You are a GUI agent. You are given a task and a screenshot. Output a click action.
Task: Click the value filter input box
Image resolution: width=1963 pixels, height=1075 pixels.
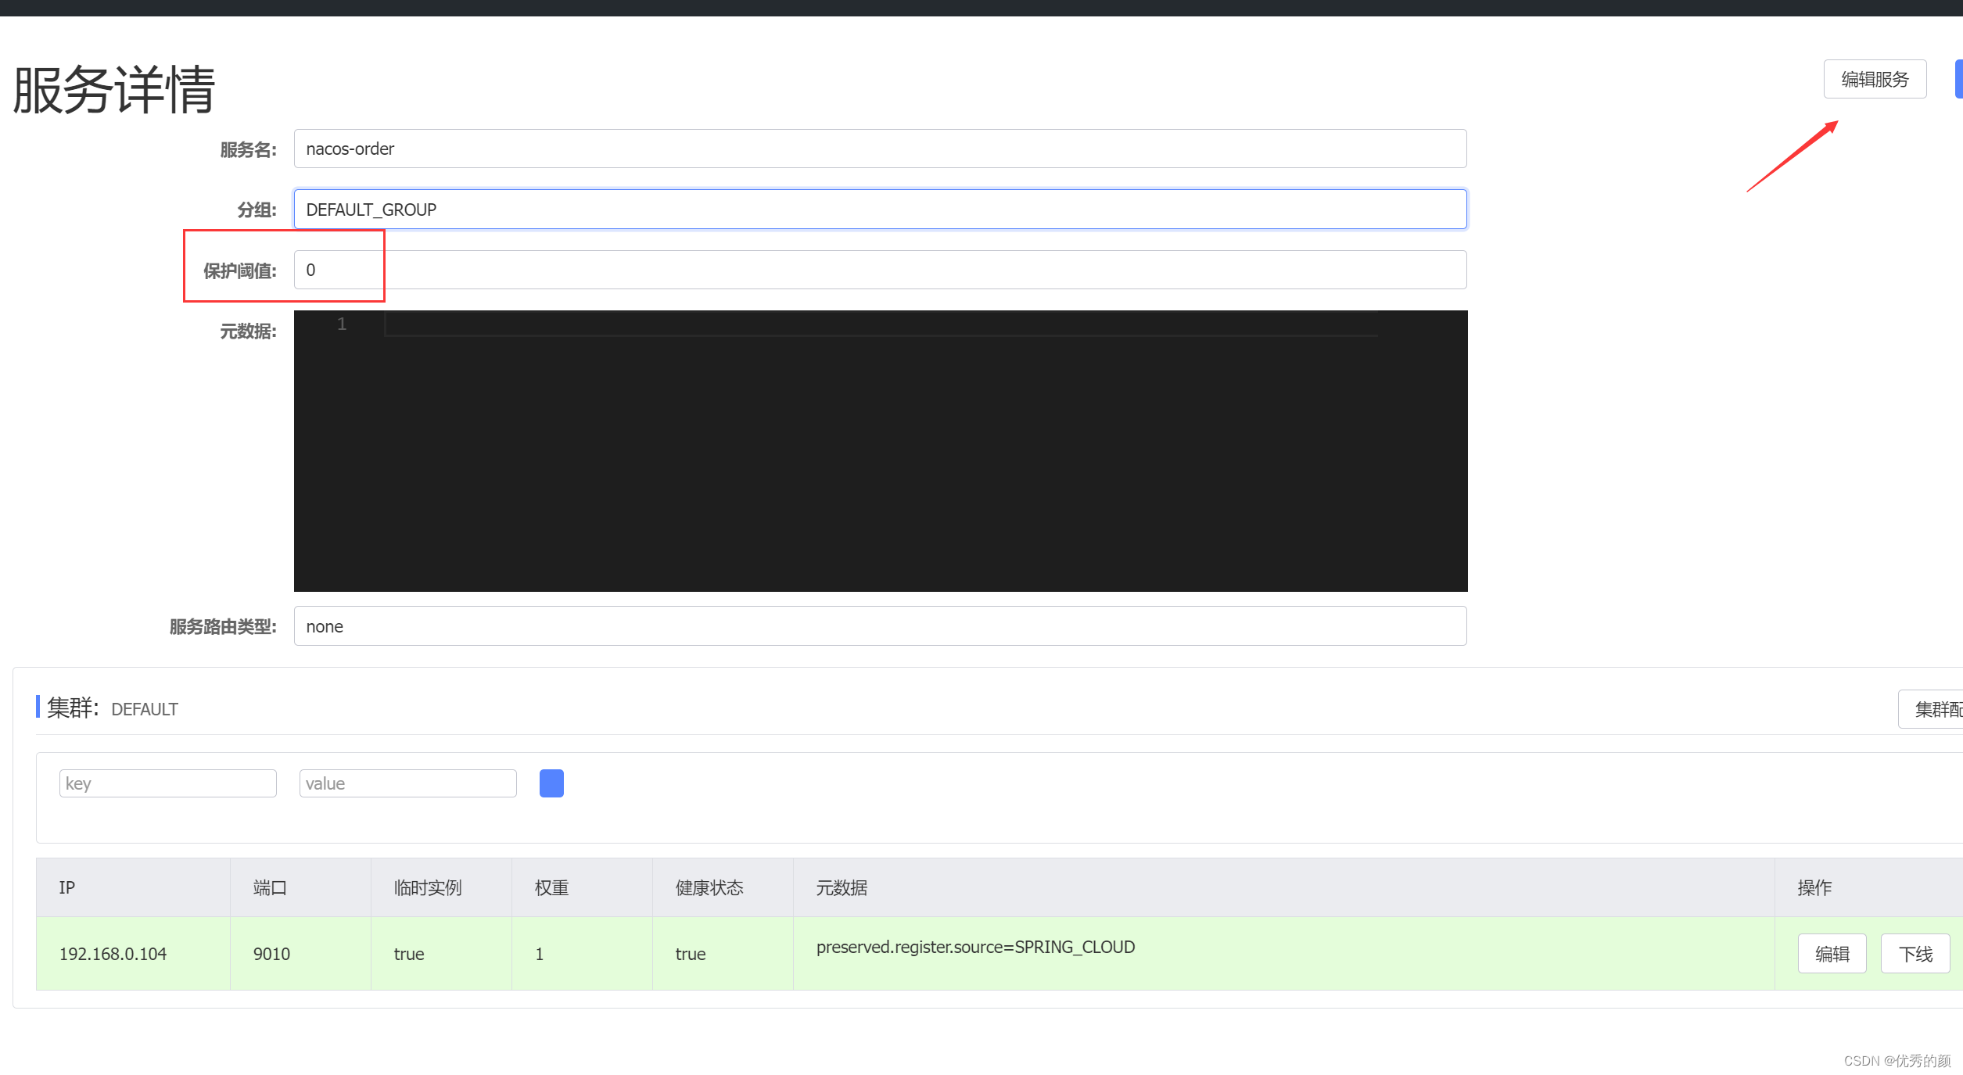point(407,783)
